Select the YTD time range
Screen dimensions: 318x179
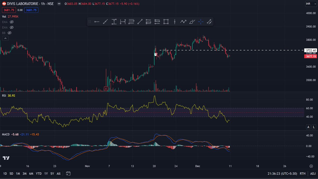39,174
